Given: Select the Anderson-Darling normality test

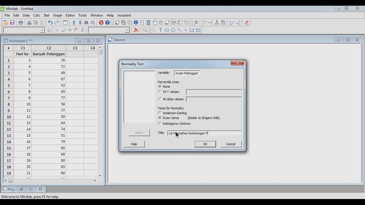Looking at the screenshot, I should (x=160, y=113).
